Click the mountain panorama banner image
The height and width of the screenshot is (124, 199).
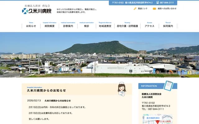coord(99,55)
